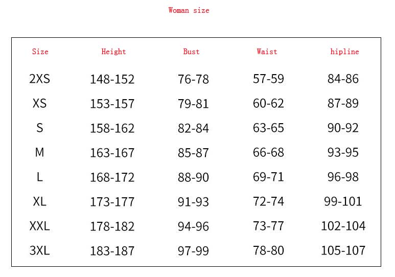Select the "hipline" column header
395x277 pixels.
tap(344, 52)
